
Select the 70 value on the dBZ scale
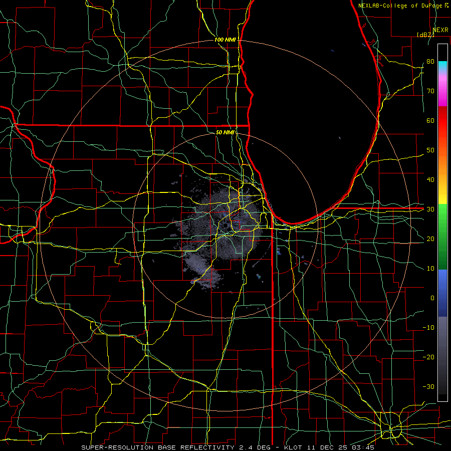430,91
